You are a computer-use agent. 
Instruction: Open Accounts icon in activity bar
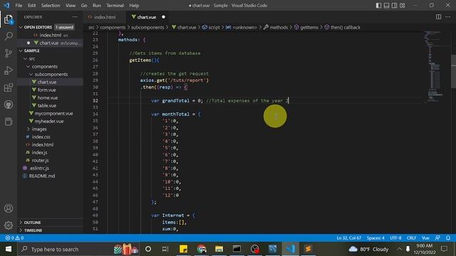9,208
